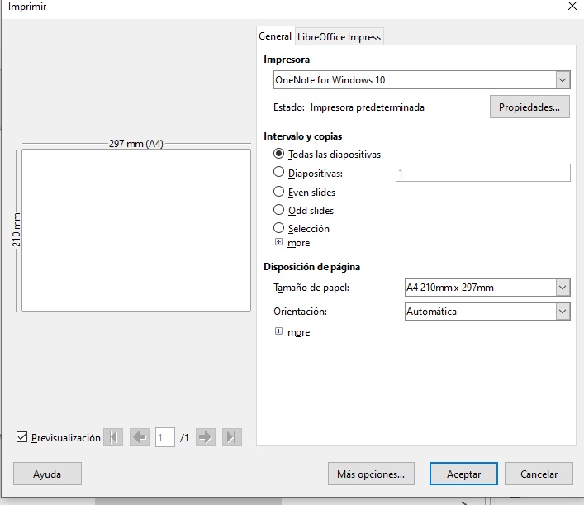Select the General tab
584x505 pixels.
pos(275,36)
